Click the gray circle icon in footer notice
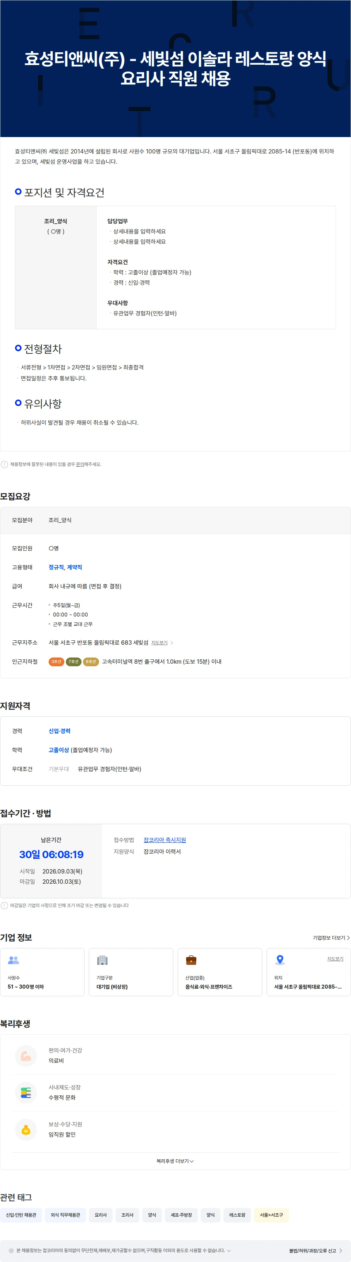The image size is (351, 1262). point(11,1250)
